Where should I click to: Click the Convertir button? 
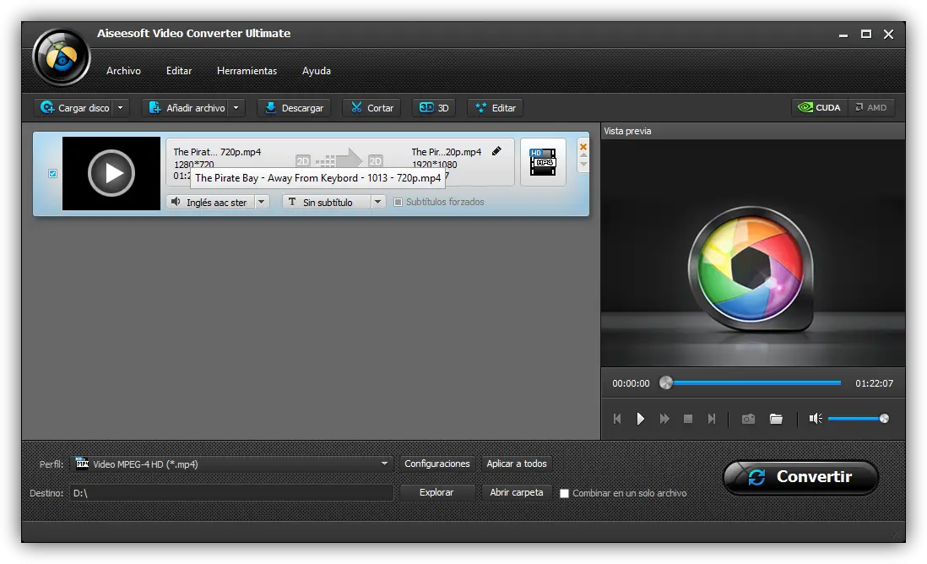801,477
